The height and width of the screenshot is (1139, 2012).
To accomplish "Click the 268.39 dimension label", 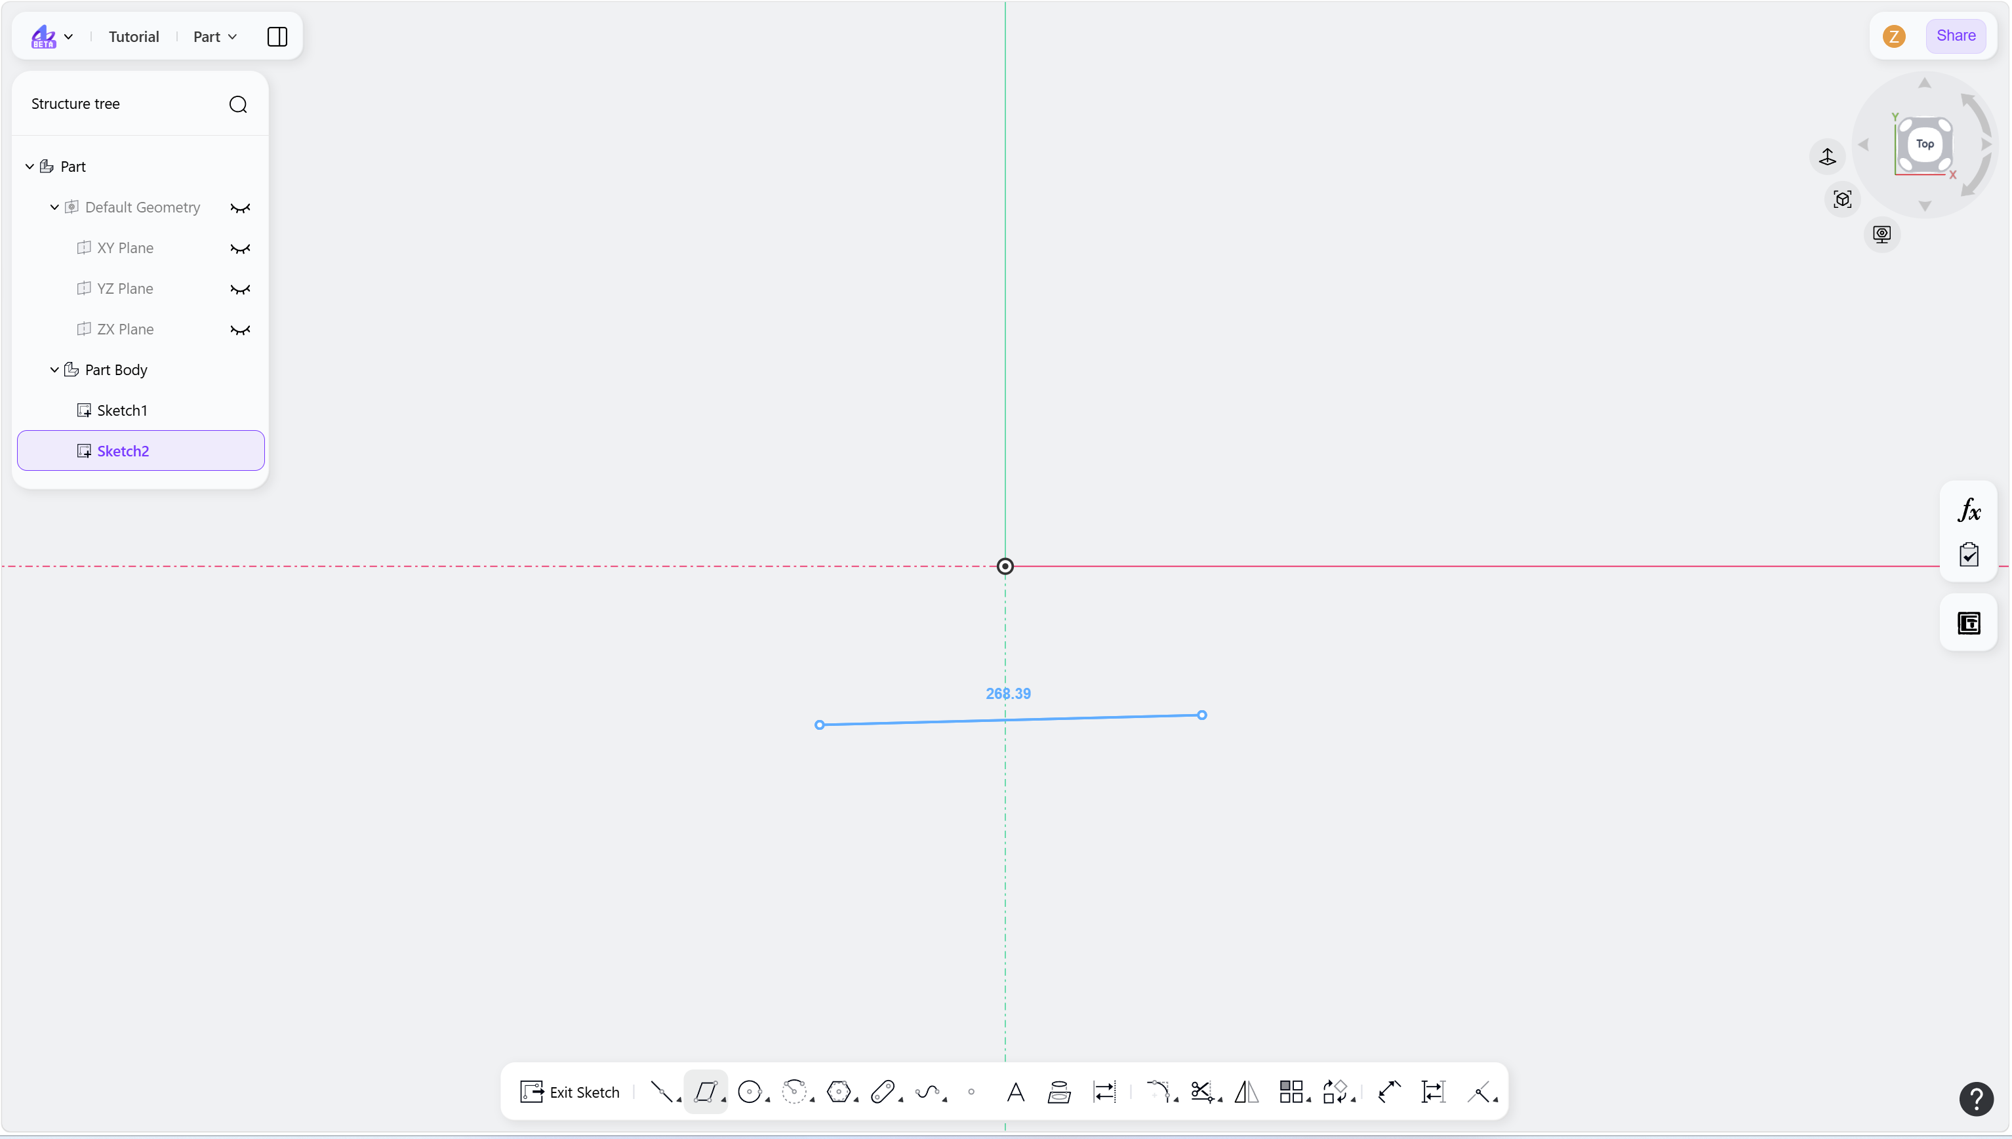I will [x=1007, y=694].
